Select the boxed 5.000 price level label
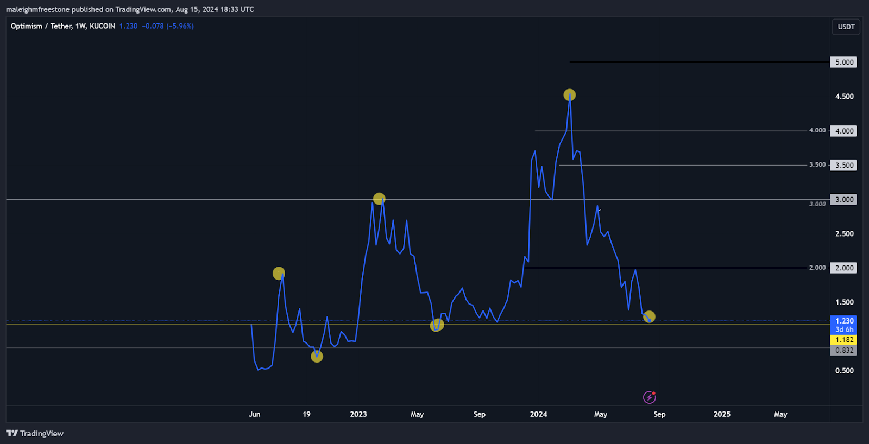869x444 pixels. pyautogui.click(x=844, y=62)
